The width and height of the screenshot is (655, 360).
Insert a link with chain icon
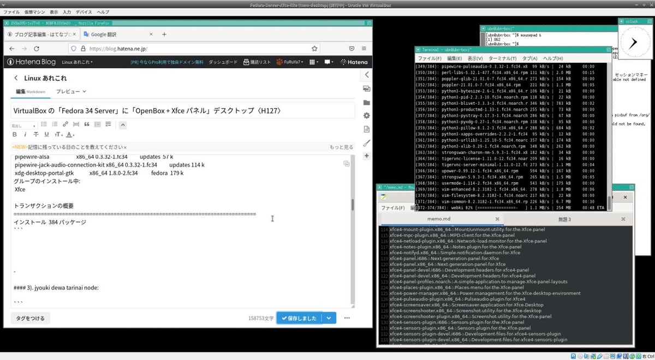(65, 125)
